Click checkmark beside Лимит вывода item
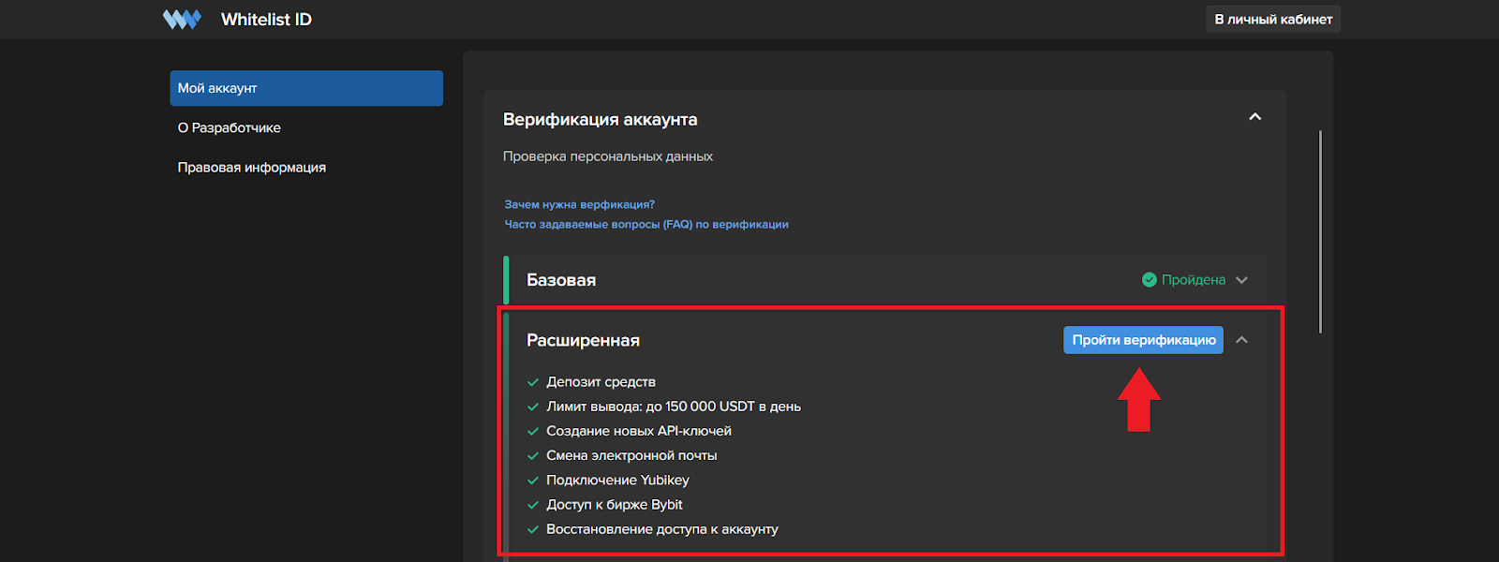Image resolution: width=1499 pixels, height=562 pixels. tap(533, 407)
